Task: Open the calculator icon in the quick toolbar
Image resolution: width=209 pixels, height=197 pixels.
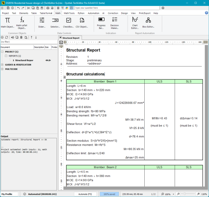Action: [58, 8]
